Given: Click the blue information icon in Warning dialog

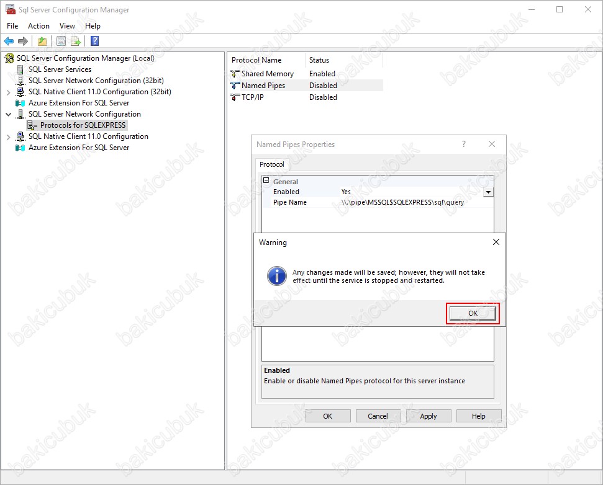Looking at the screenshot, I should coord(277,276).
